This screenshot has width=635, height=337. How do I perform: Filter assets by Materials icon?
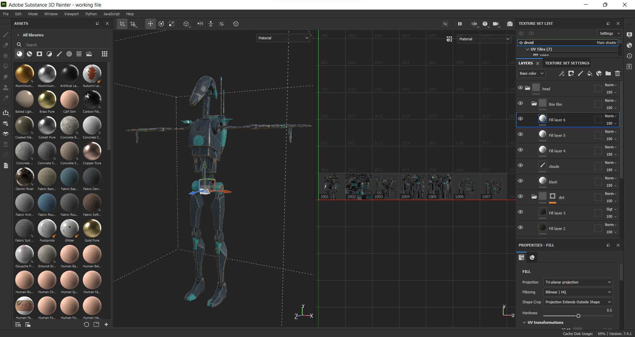click(x=20, y=54)
